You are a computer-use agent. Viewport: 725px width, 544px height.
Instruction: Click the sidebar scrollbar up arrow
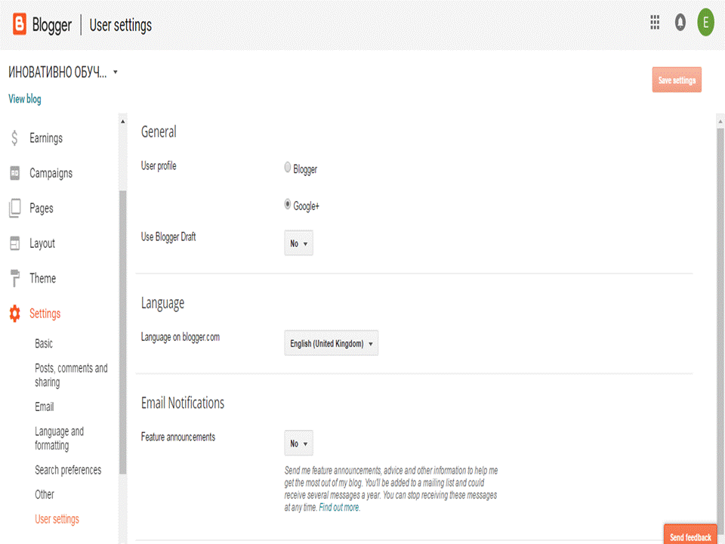[122, 122]
